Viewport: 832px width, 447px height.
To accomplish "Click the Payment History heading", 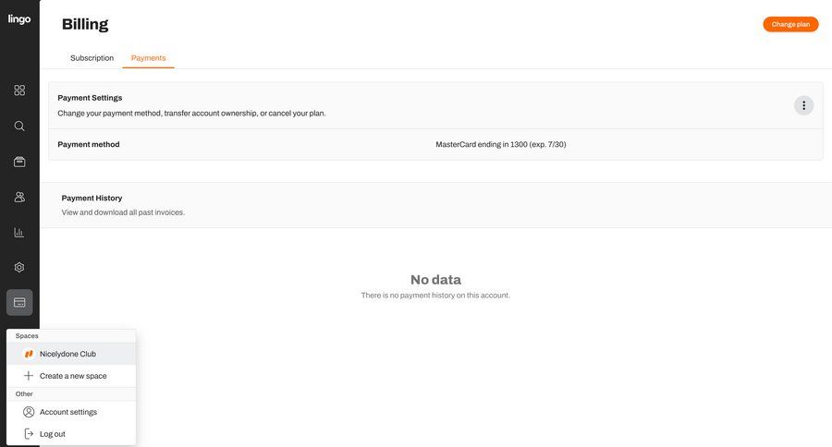I will (x=92, y=198).
